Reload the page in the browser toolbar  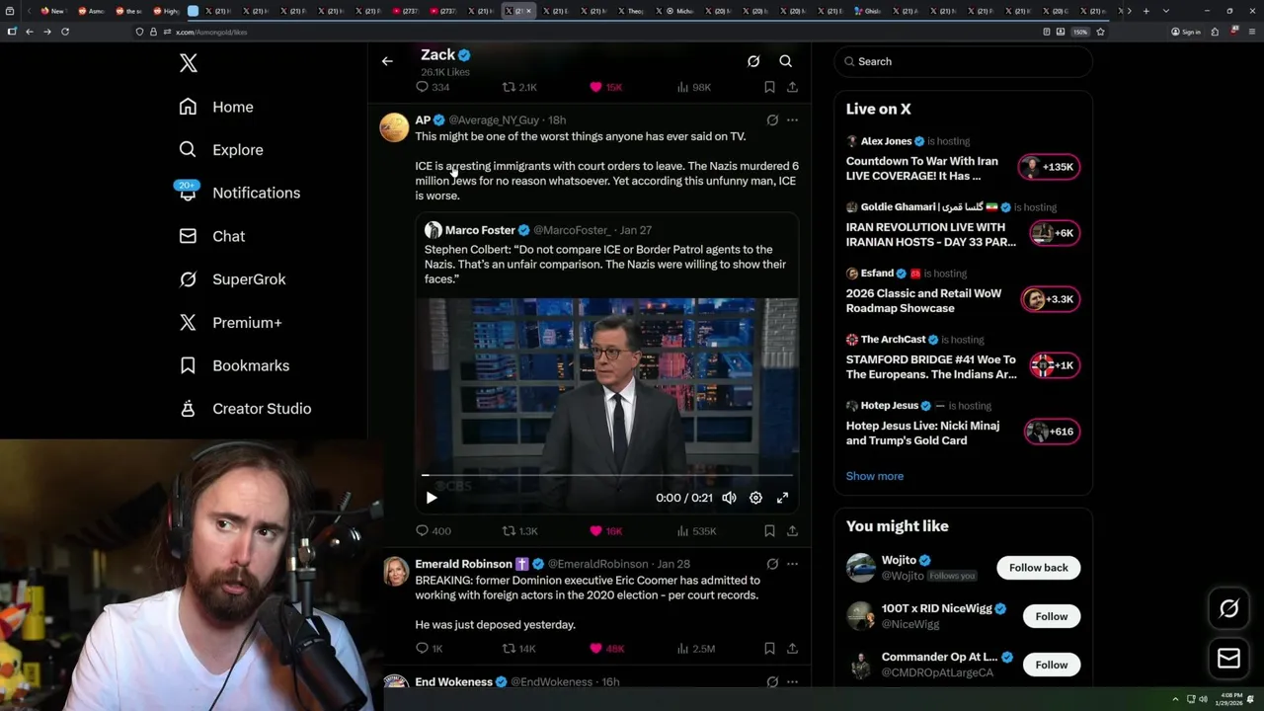click(x=65, y=32)
